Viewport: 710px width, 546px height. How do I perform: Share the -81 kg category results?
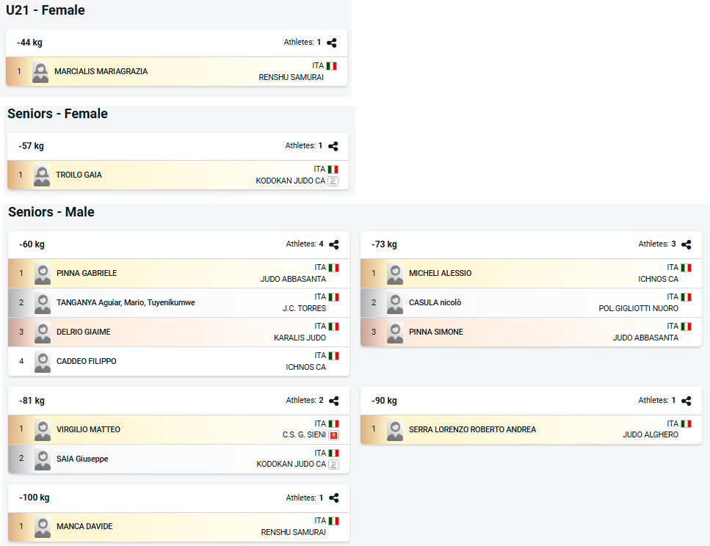(334, 401)
